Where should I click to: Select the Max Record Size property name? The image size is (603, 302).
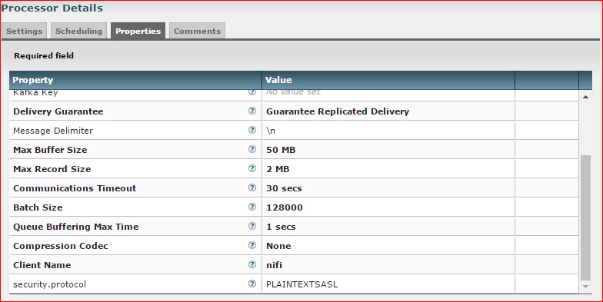tap(52, 169)
